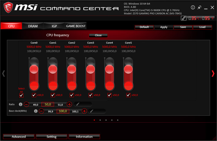Click the temperature thermometer icon

click(184, 18)
